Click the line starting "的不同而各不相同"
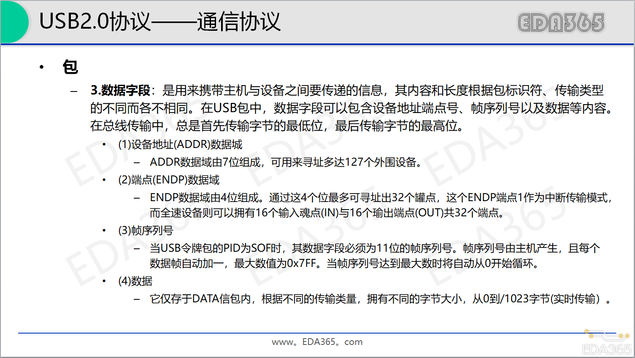Viewport: 635px width, 358px height. point(352,108)
